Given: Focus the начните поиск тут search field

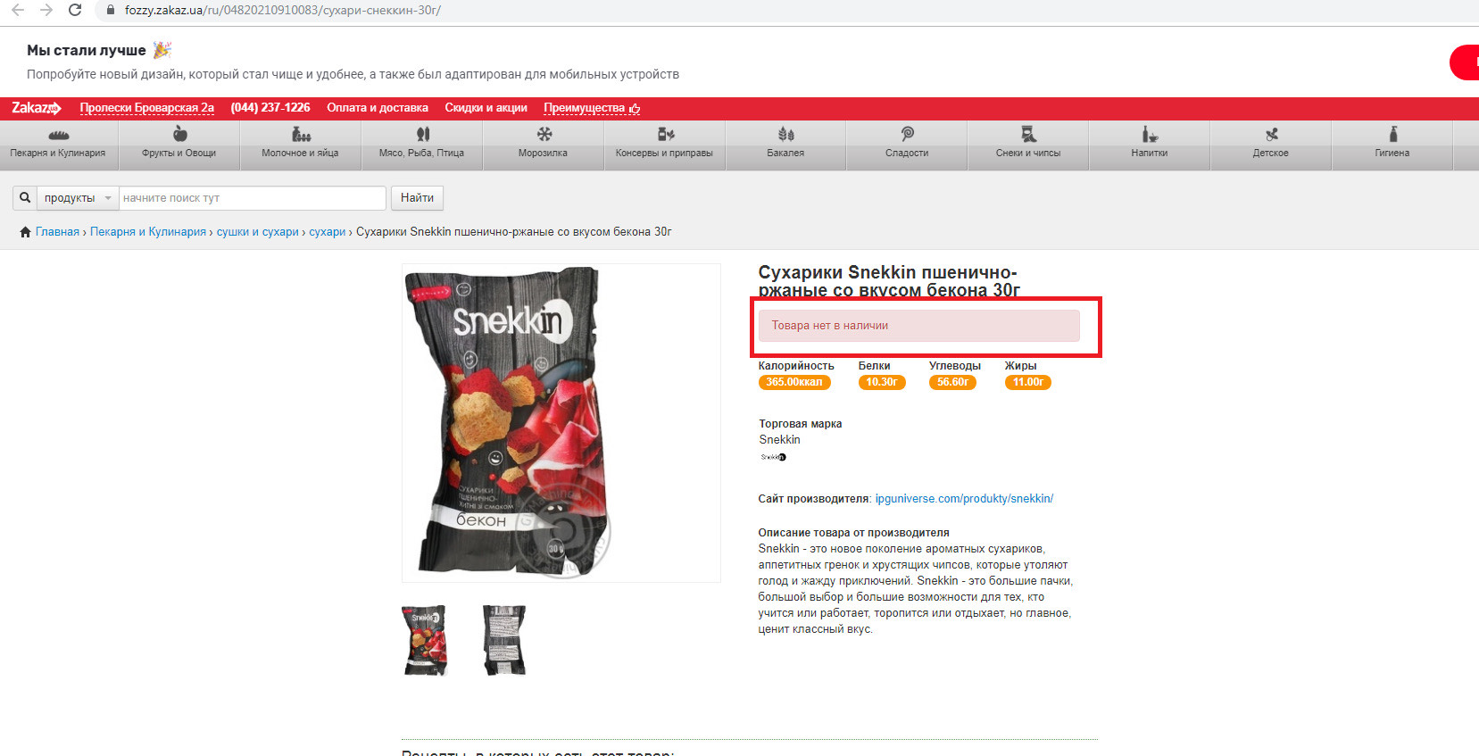Looking at the screenshot, I should tap(253, 197).
